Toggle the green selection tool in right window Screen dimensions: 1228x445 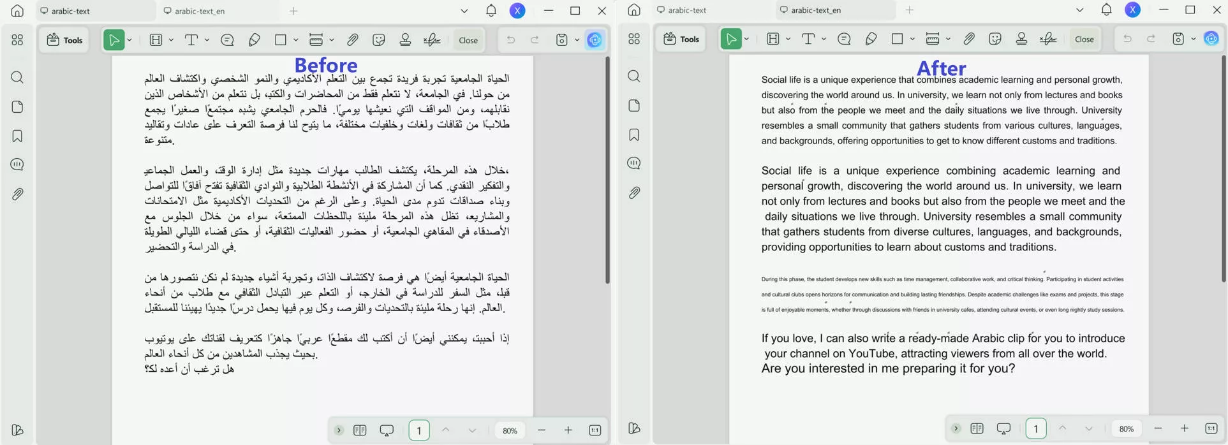point(730,39)
